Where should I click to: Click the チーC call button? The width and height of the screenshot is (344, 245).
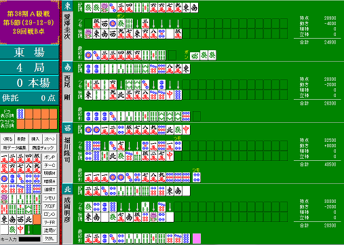pos(50,166)
